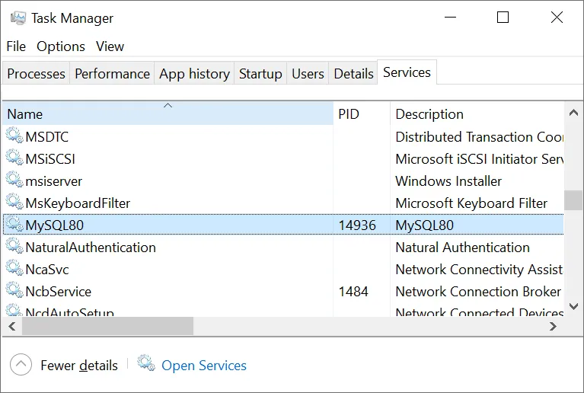584x393 pixels.
Task: Click the NcaSvc service gear icon
Action: pyautogui.click(x=14, y=269)
